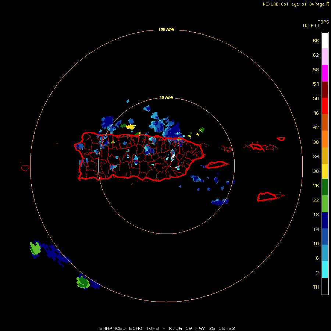Select the bright red 50 kft legend swatch
The image size is (331, 331).
coord(325,106)
